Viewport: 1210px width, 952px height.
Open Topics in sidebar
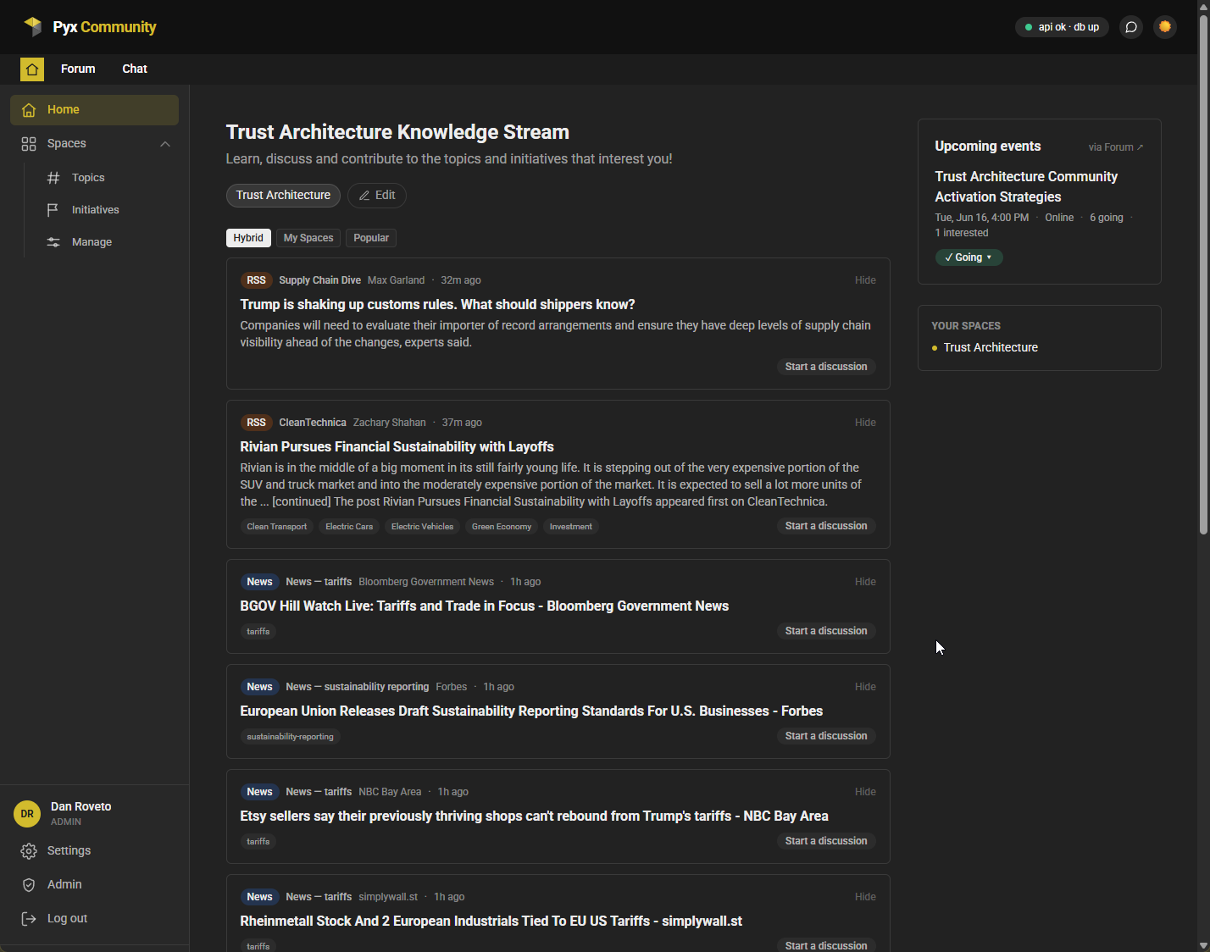[88, 178]
